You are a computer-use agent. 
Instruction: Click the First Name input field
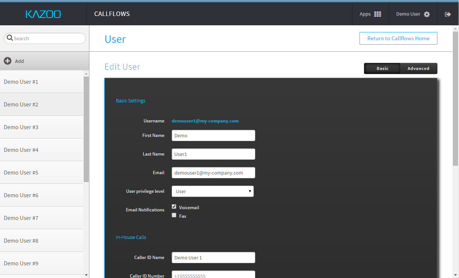coord(213,135)
